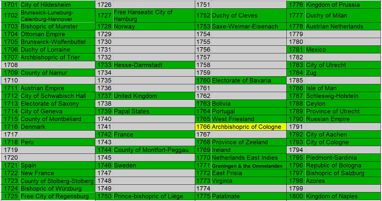
Task: Select 'Republic of Bologna' cell
Action: pos(343,165)
